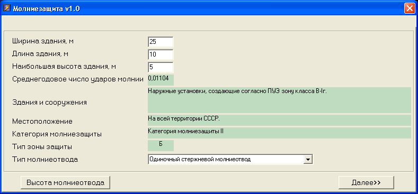The image size is (418, 194).
Task: Click the Категория молниезащиты II value
Action: coord(185,131)
